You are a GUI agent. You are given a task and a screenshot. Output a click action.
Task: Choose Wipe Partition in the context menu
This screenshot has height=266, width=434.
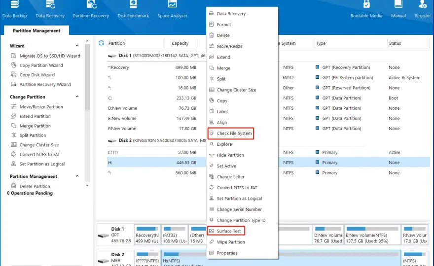tap(242, 242)
